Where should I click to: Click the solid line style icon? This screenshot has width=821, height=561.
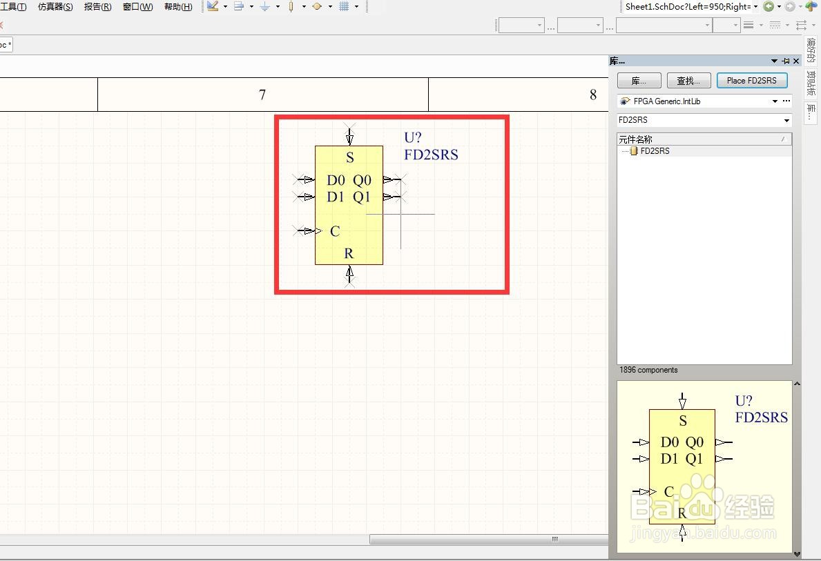tap(748, 25)
